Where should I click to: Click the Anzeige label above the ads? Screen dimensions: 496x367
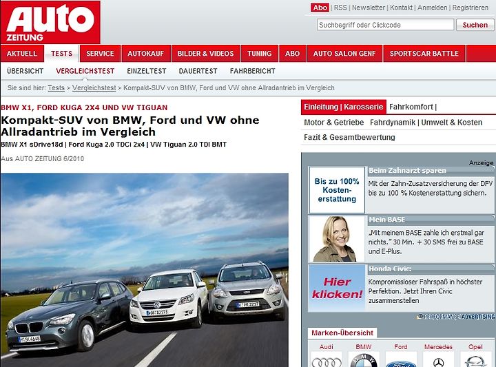[481, 162]
